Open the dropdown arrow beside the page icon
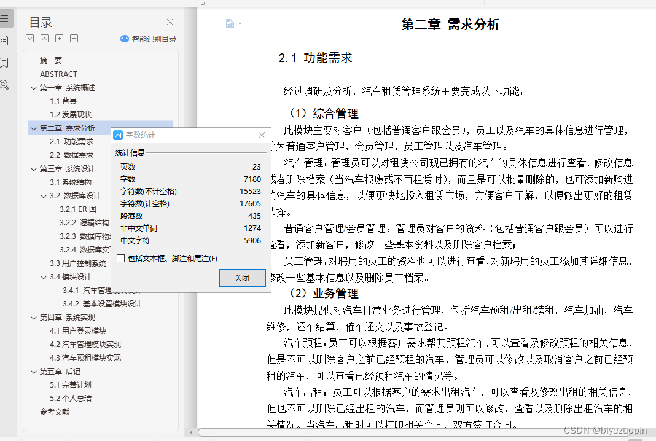The height and width of the screenshot is (441, 656). pyautogui.click(x=240, y=24)
